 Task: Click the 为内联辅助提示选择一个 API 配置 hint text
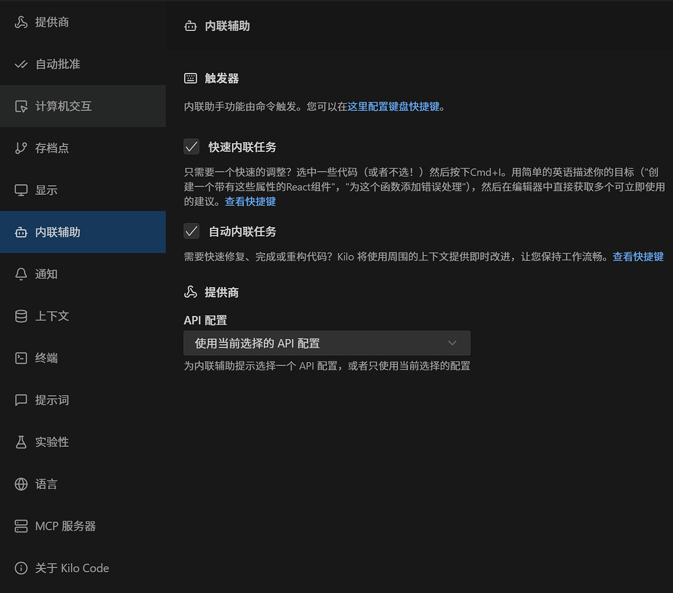(327, 366)
